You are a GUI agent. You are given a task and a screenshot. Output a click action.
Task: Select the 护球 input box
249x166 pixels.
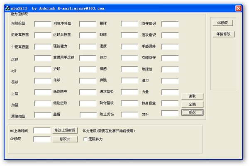coord(88,70)
